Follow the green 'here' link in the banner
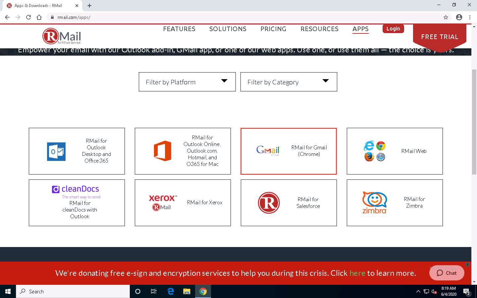Viewport: 477px width, 298px height. 357,273
